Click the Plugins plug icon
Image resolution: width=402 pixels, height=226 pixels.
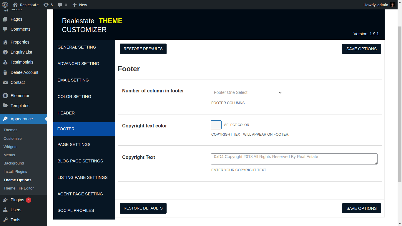5,200
